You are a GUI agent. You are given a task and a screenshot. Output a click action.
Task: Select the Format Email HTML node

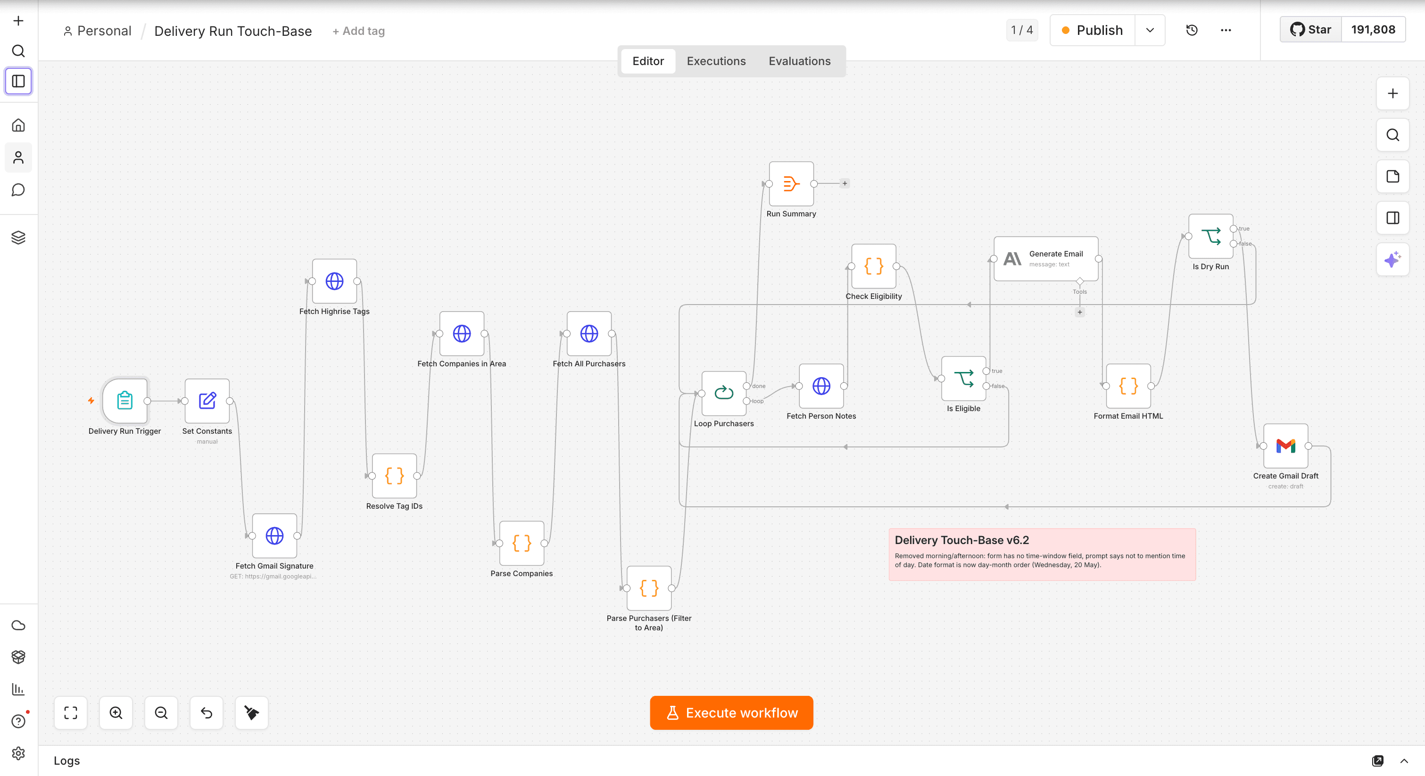1128,386
